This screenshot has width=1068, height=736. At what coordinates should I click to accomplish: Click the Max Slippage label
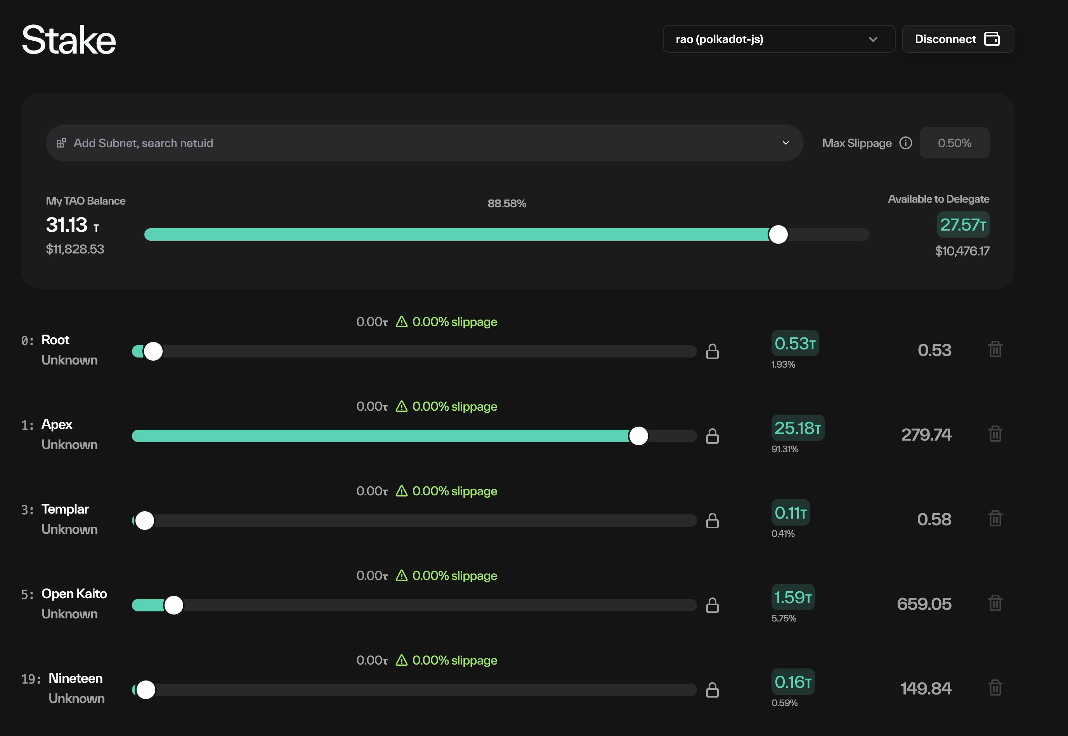coord(857,143)
